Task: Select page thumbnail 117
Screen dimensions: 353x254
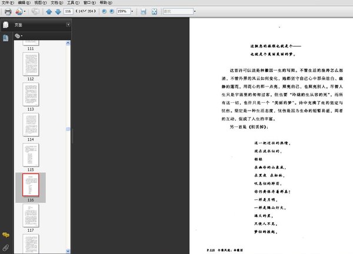Action: point(31,215)
